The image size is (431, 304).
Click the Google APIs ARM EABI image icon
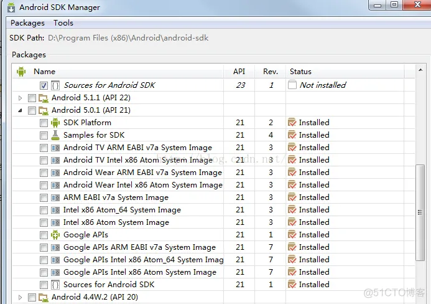click(x=55, y=248)
